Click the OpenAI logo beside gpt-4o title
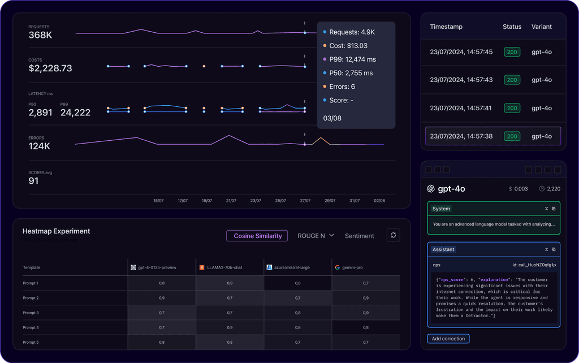This screenshot has width=579, height=363. coord(431,188)
